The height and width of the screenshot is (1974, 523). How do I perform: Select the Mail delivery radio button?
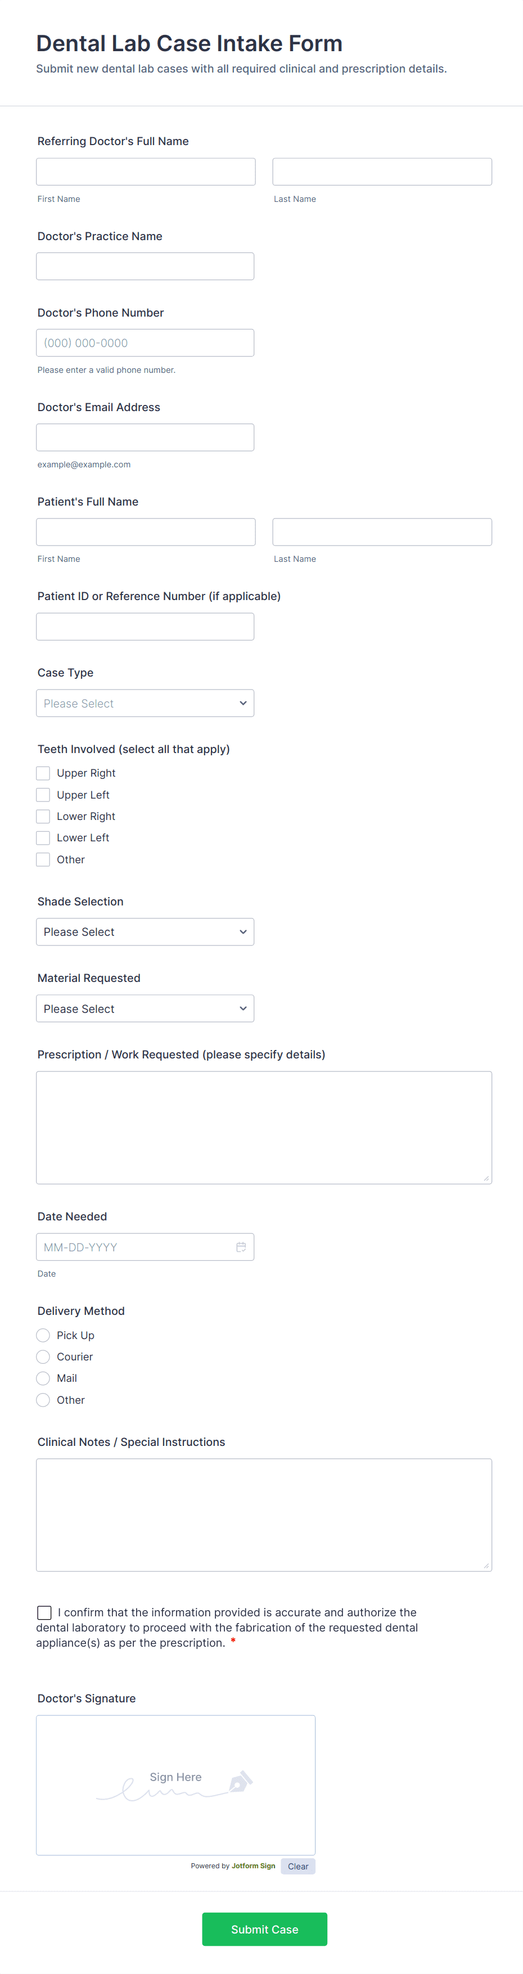(44, 1378)
